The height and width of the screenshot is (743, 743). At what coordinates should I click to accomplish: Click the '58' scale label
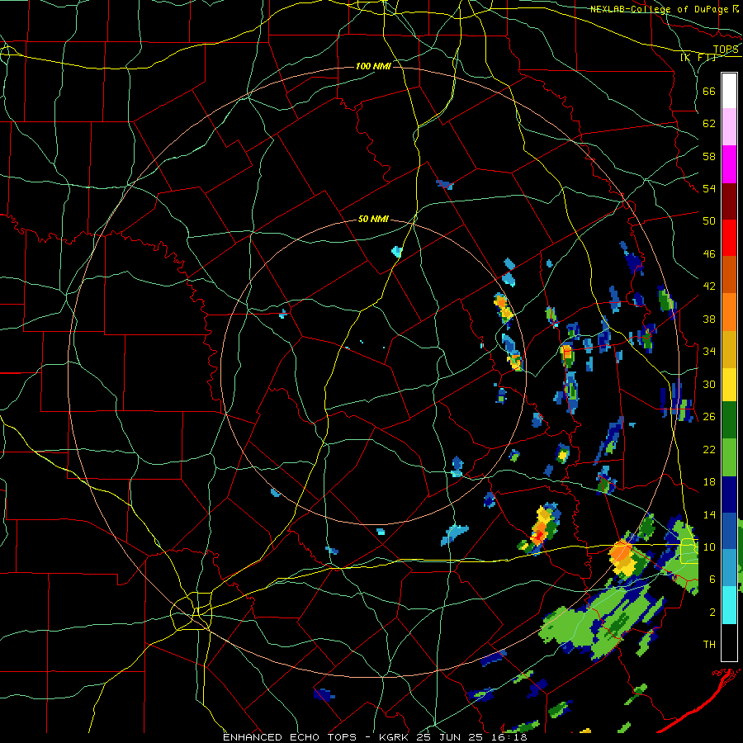click(709, 156)
